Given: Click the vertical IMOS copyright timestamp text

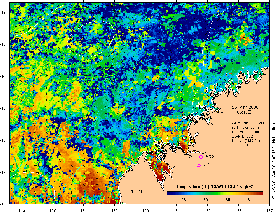Looking at the screenshot, I should click(274, 161).
